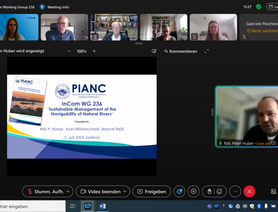The height and width of the screenshot is (212, 278).
Task: Check the green network quality indicator
Action: pyautogui.click(x=258, y=7)
